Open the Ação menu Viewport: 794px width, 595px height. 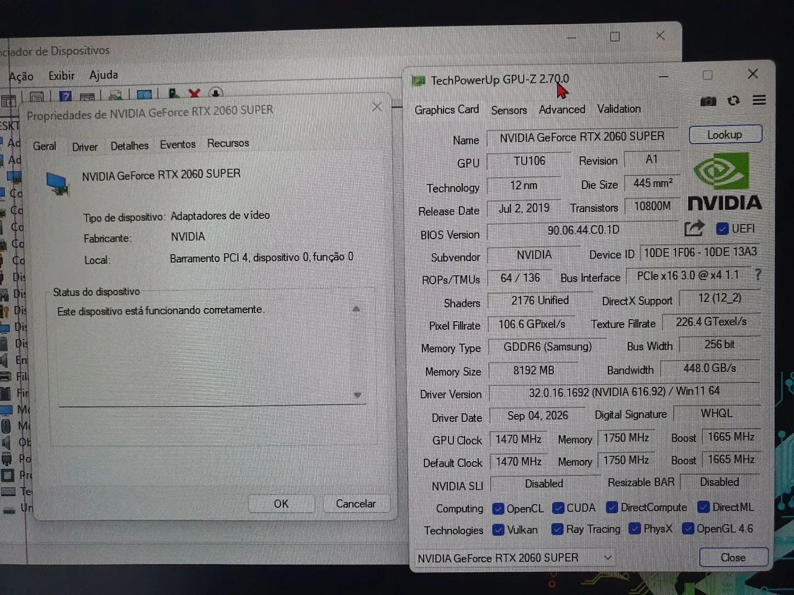click(20, 76)
